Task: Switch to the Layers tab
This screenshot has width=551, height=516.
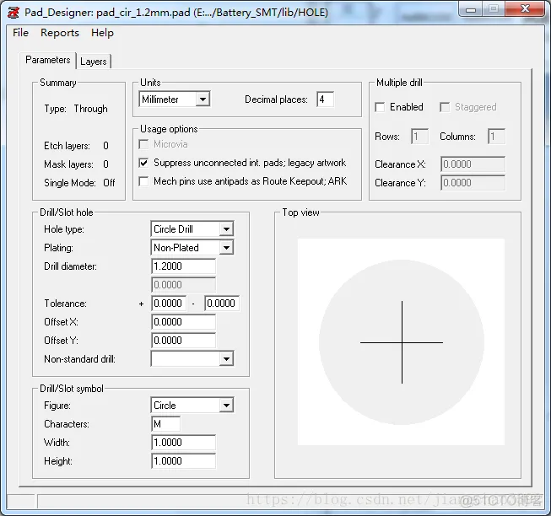Action: (94, 62)
